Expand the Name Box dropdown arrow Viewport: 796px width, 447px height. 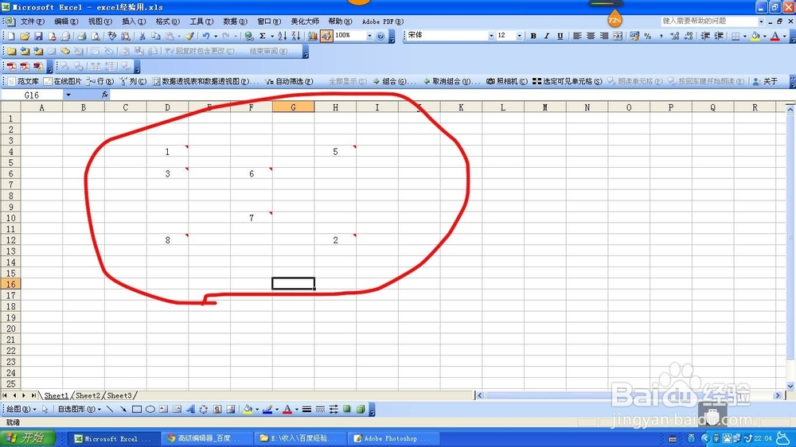[68, 95]
